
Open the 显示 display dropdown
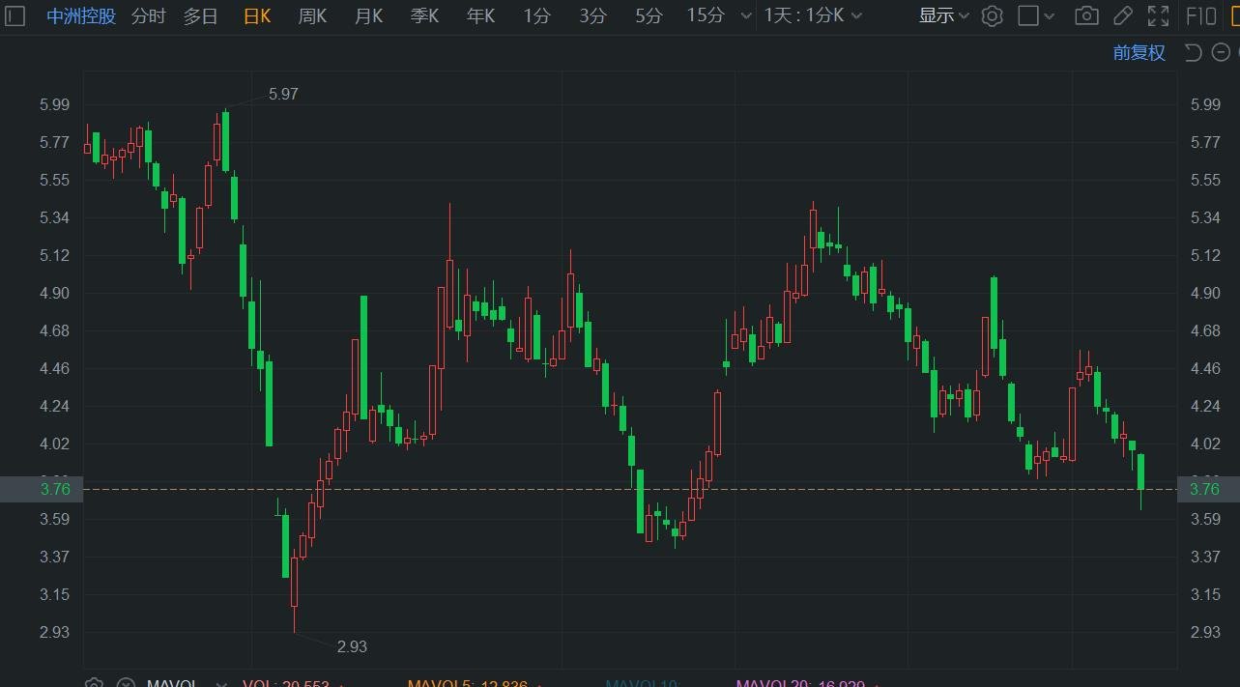(943, 15)
